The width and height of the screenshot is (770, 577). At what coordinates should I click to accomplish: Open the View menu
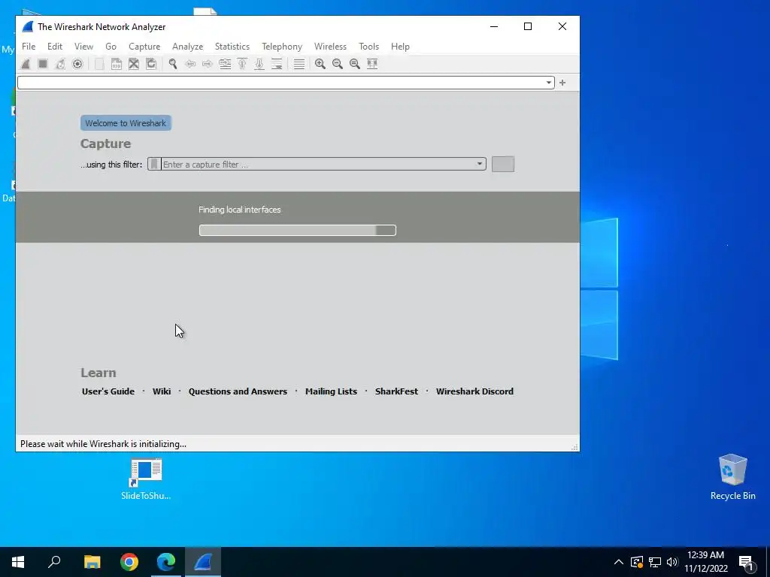pos(83,47)
